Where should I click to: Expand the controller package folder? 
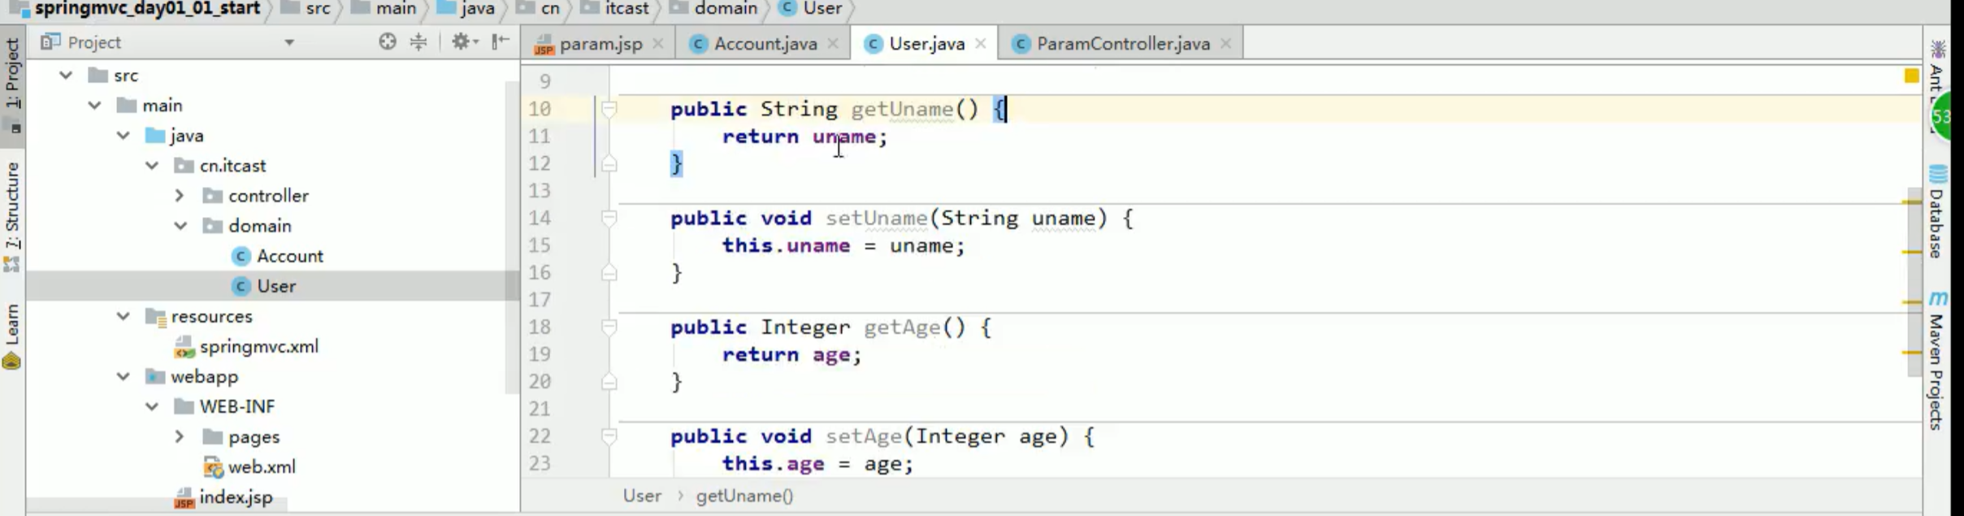point(180,196)
